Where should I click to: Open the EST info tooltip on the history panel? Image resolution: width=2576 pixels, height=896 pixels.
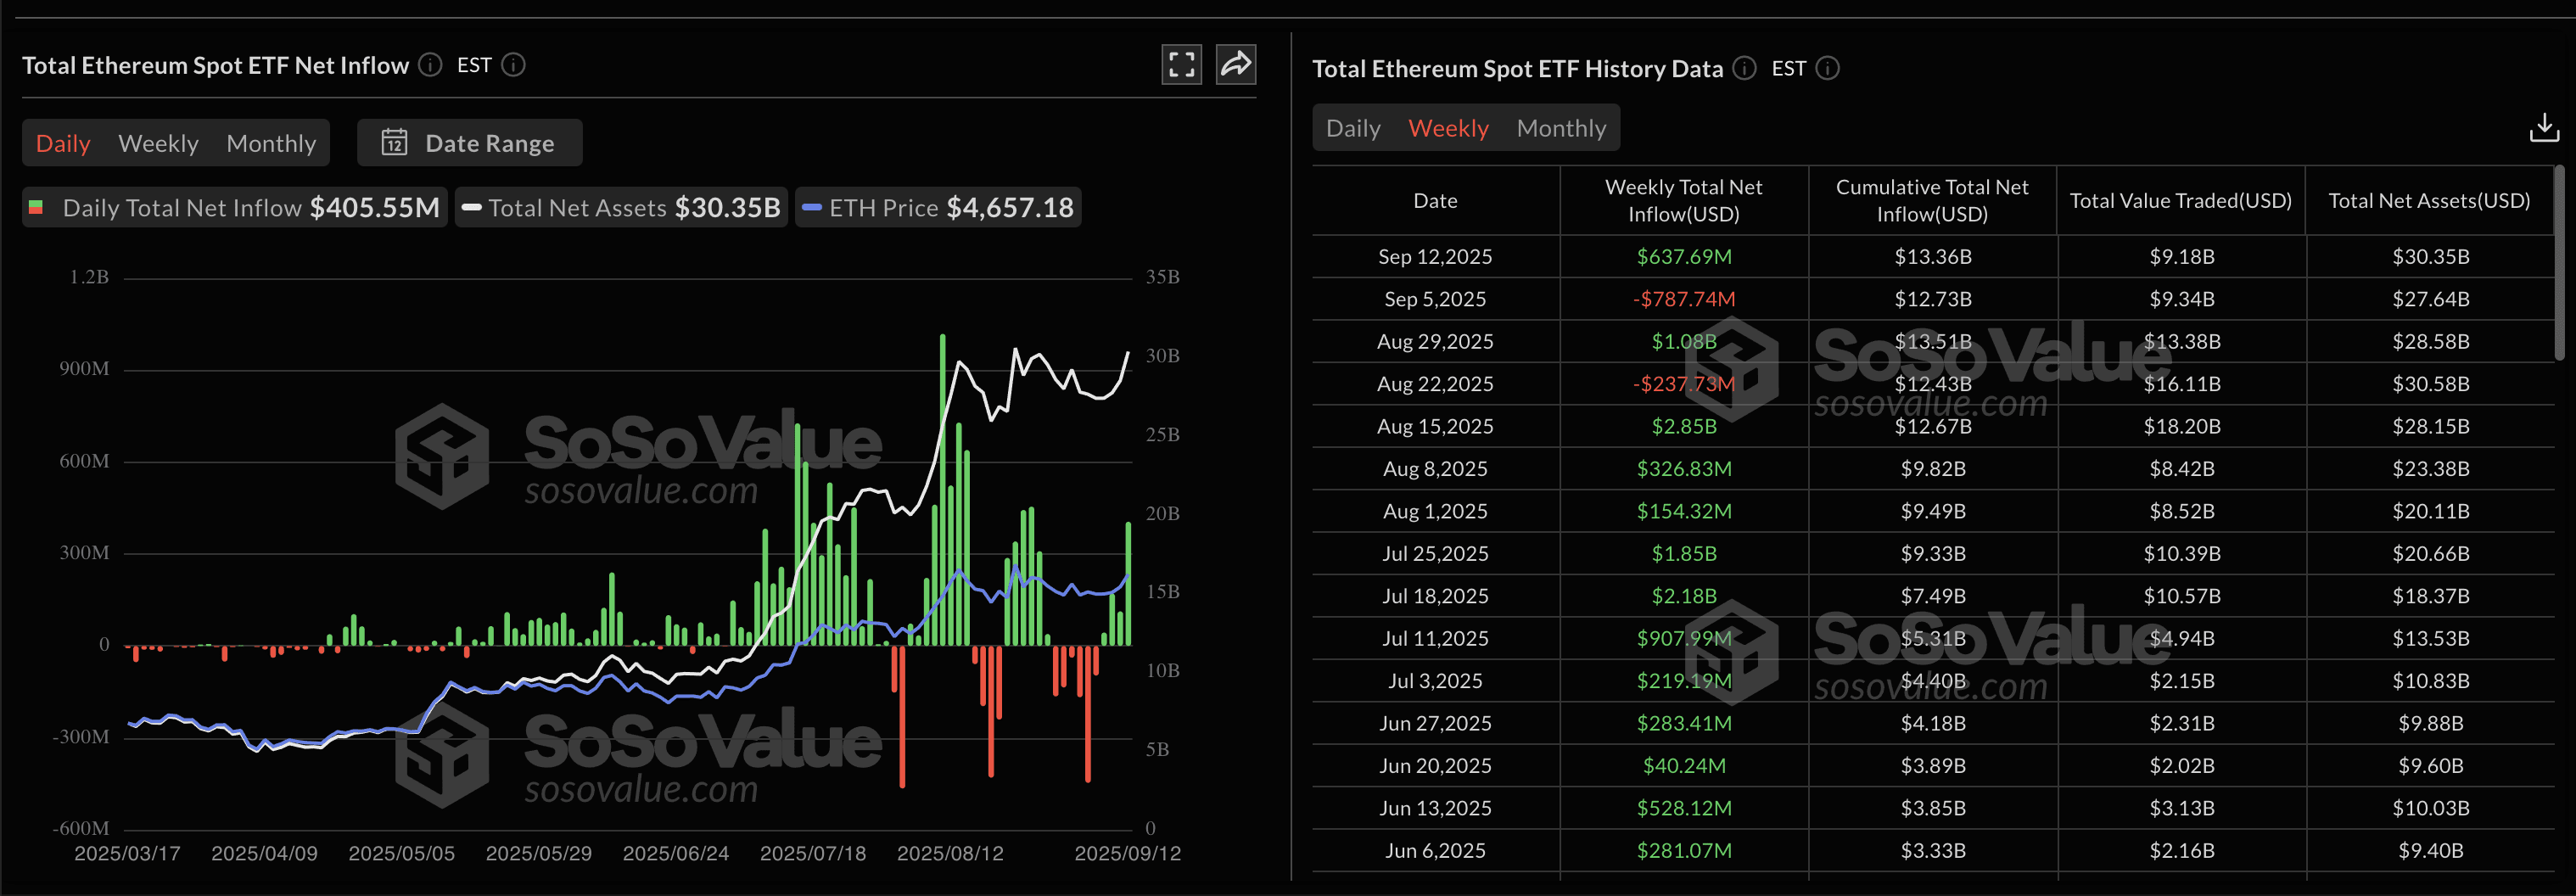tap(1828, 68)
